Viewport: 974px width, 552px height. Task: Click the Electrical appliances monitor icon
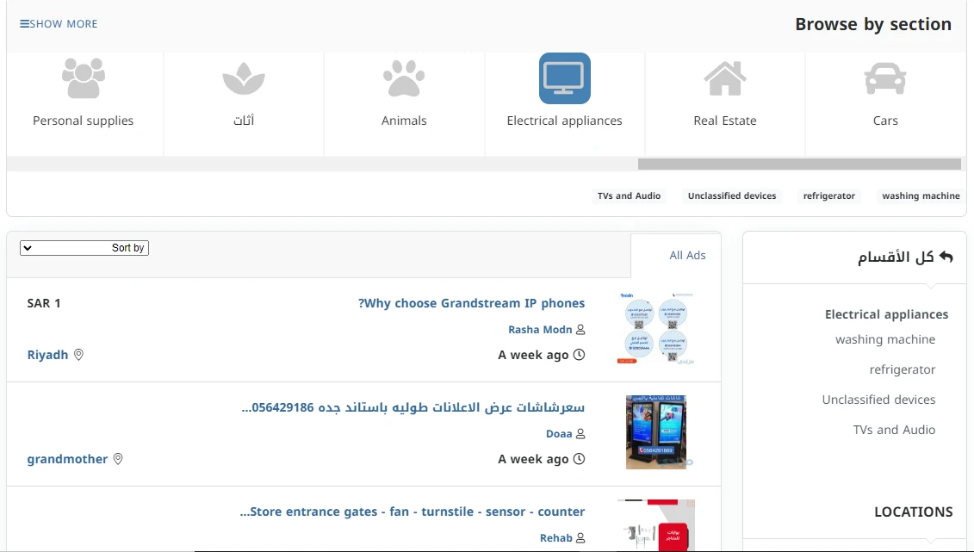[564, 79]
